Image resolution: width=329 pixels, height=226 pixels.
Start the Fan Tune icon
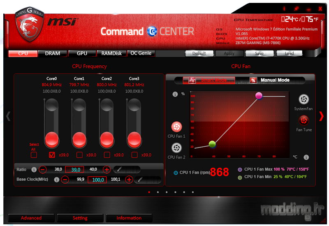click(x=304, y=120)
